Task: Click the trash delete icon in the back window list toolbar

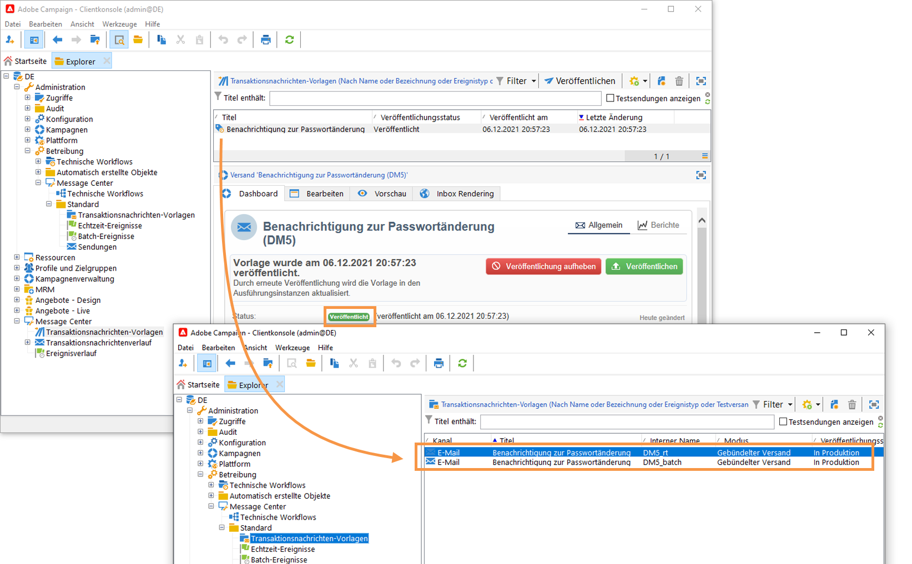Action: coord(679,82)
